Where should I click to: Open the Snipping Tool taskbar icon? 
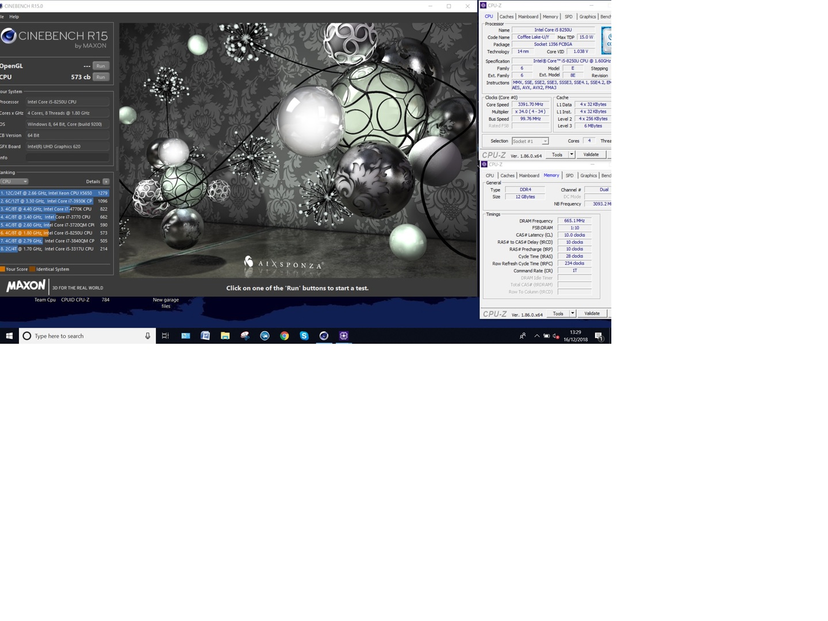245,336
